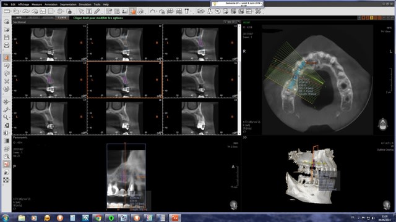Click the save disk icon in sidebar
This screenshot has height=222, width=396.
(7, 38)
